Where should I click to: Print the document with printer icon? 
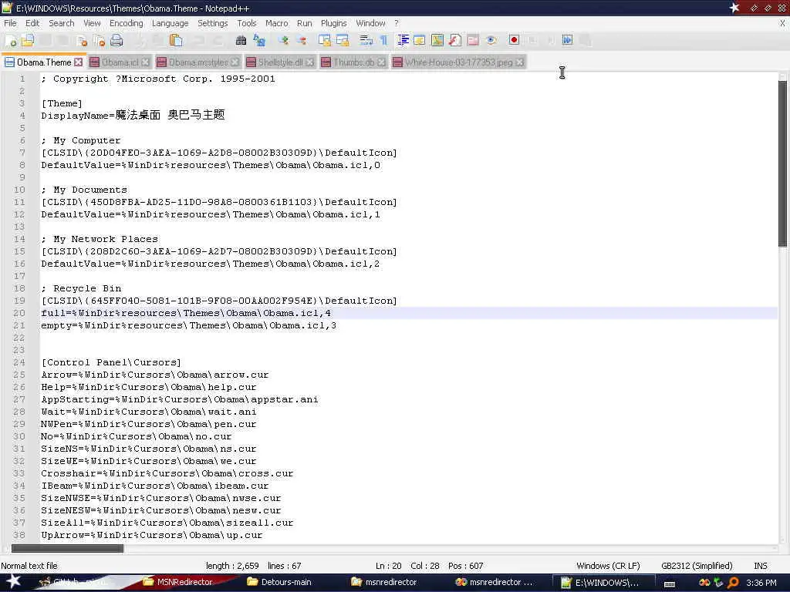[x=116, y=41]
